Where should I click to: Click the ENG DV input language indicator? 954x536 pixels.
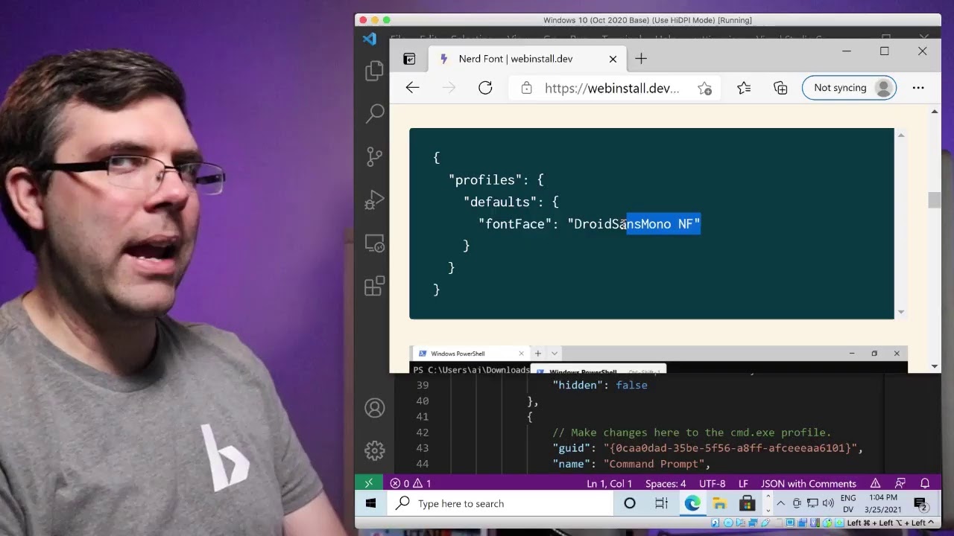[848, 503]
